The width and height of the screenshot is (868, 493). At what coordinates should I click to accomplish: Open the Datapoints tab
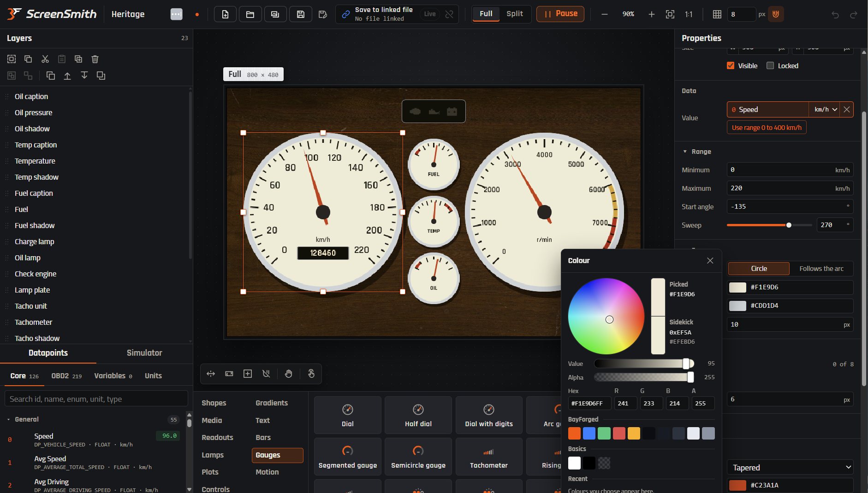[x=48, y=353]
